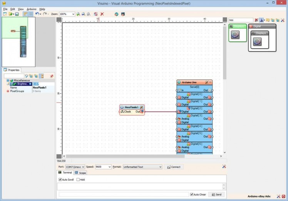
Task: Click the pin icon in Properties panel
Action: (x=52, y=76)
